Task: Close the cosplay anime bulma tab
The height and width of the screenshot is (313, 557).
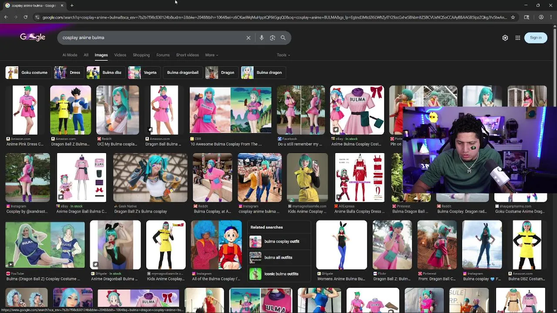Action: point(62,6)
